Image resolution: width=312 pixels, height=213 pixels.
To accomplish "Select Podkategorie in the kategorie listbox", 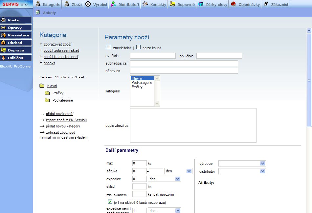I will (142, 83).
